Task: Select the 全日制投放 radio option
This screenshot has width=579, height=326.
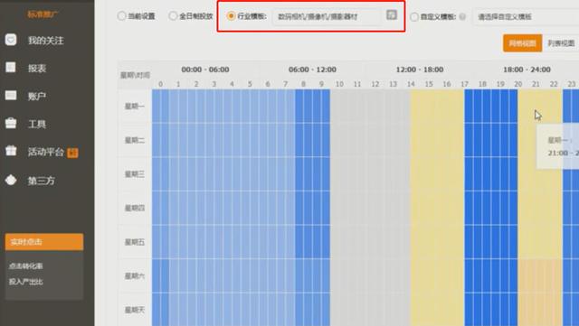Action: [x=173, y=16]
